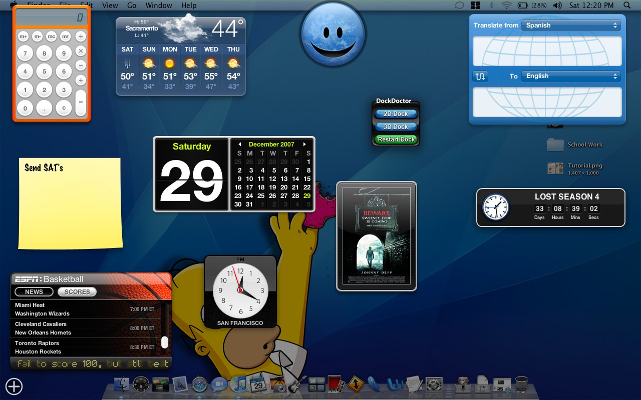The image size is (641, 400).
Task: Open the View menu
Action: pos(110,5)
